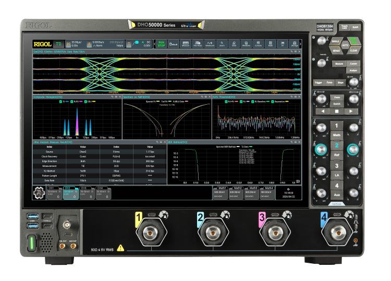391x281 pixels.
Task: Close the Composite Histogram window
Action: pyautogui.click(x=120, y=97)
